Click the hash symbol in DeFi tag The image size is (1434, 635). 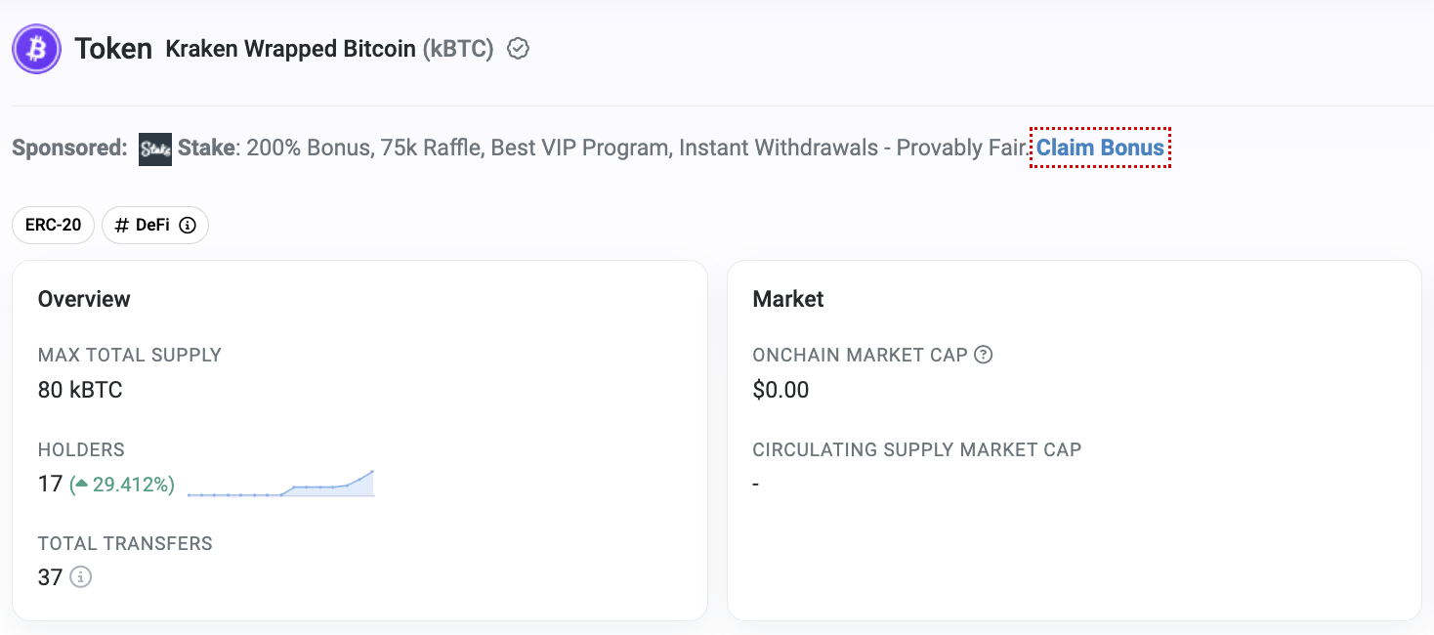tap(122, 226)
